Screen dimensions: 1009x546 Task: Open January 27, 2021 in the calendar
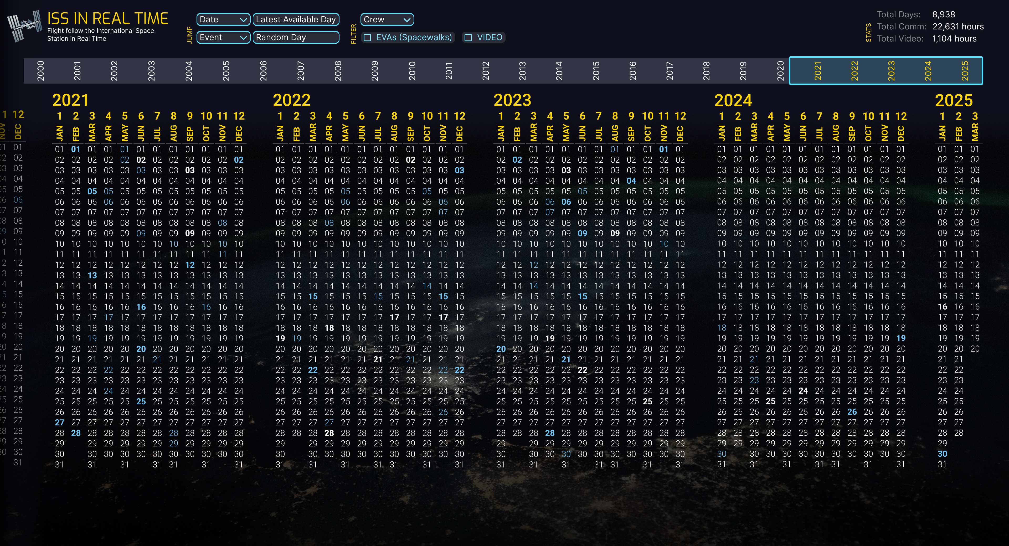click(x=60, y=423)
